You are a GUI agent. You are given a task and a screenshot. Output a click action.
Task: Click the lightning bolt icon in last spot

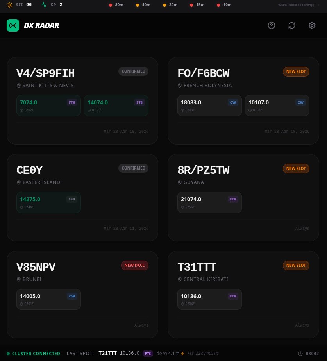coord(182,354)
